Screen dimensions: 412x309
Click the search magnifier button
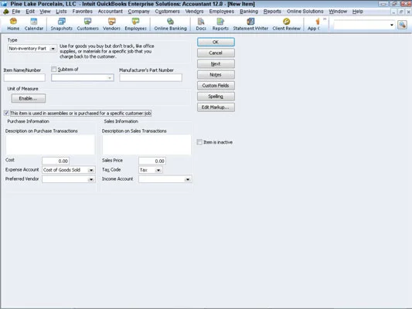(402, 25)
